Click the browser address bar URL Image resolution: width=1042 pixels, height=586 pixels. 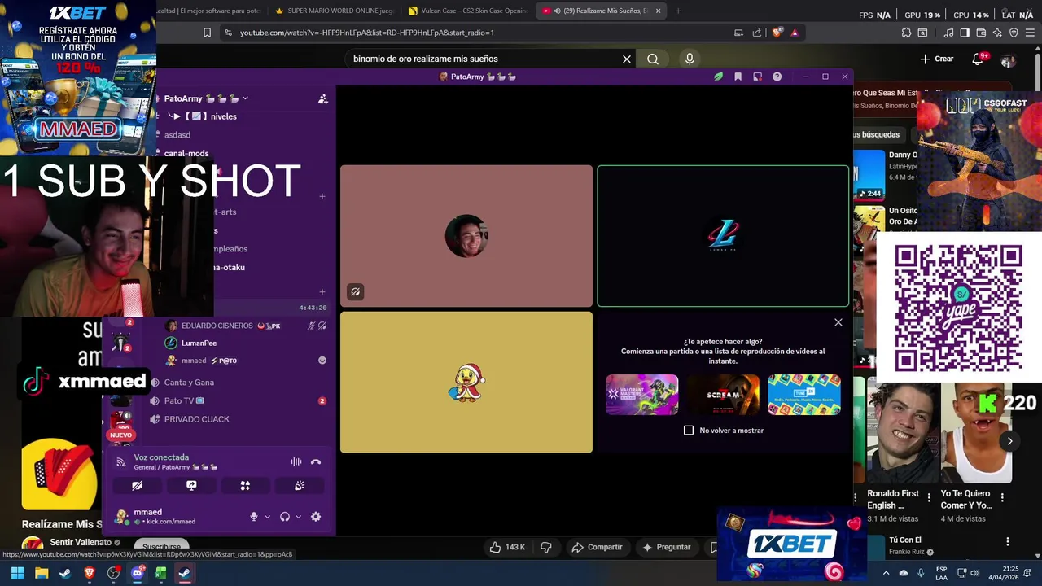click(367, 33)
